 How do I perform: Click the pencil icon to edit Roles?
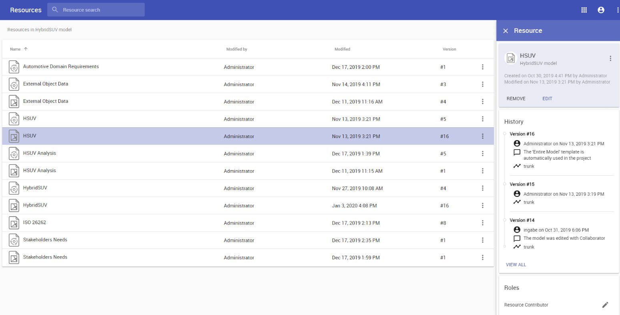pyautogui.click(x=605, y=305)
